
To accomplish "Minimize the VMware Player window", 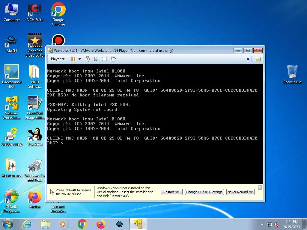I will point(238,50).
